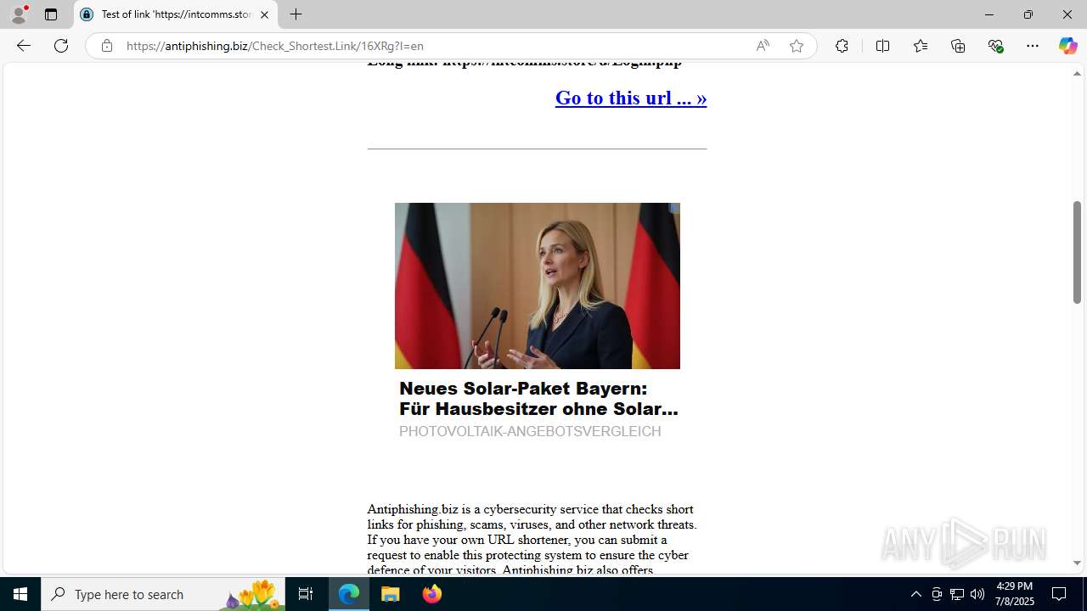Show hidden system tray icons
1087x611 pixels.
point(915,594)
